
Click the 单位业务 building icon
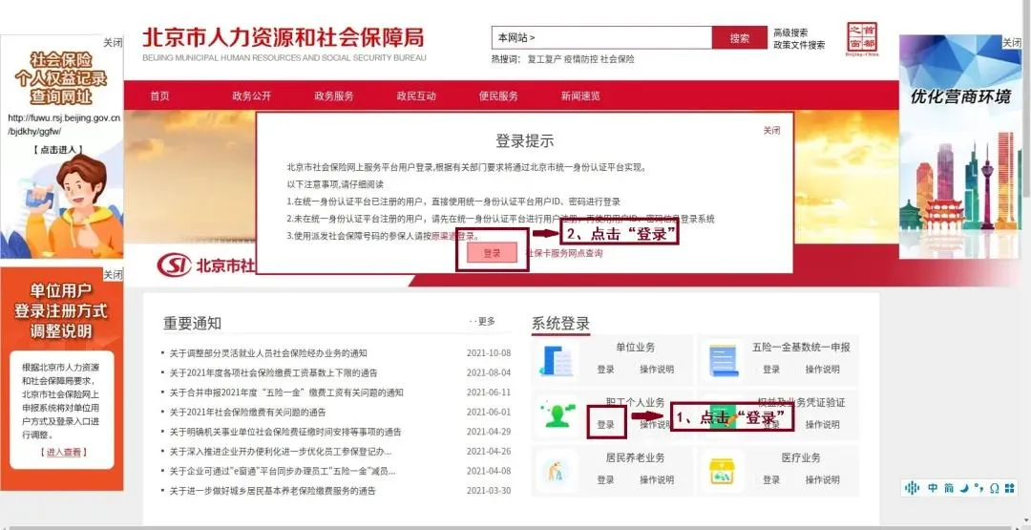tap(556, 361)
